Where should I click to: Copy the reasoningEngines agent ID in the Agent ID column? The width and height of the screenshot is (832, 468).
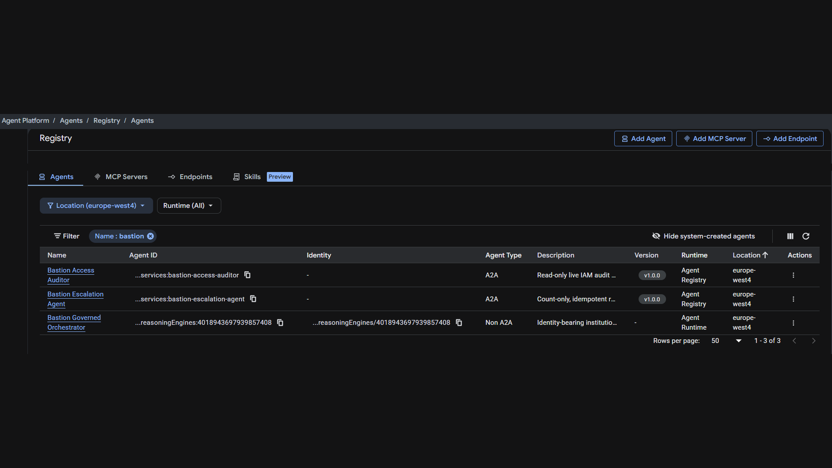click(280, 323)
